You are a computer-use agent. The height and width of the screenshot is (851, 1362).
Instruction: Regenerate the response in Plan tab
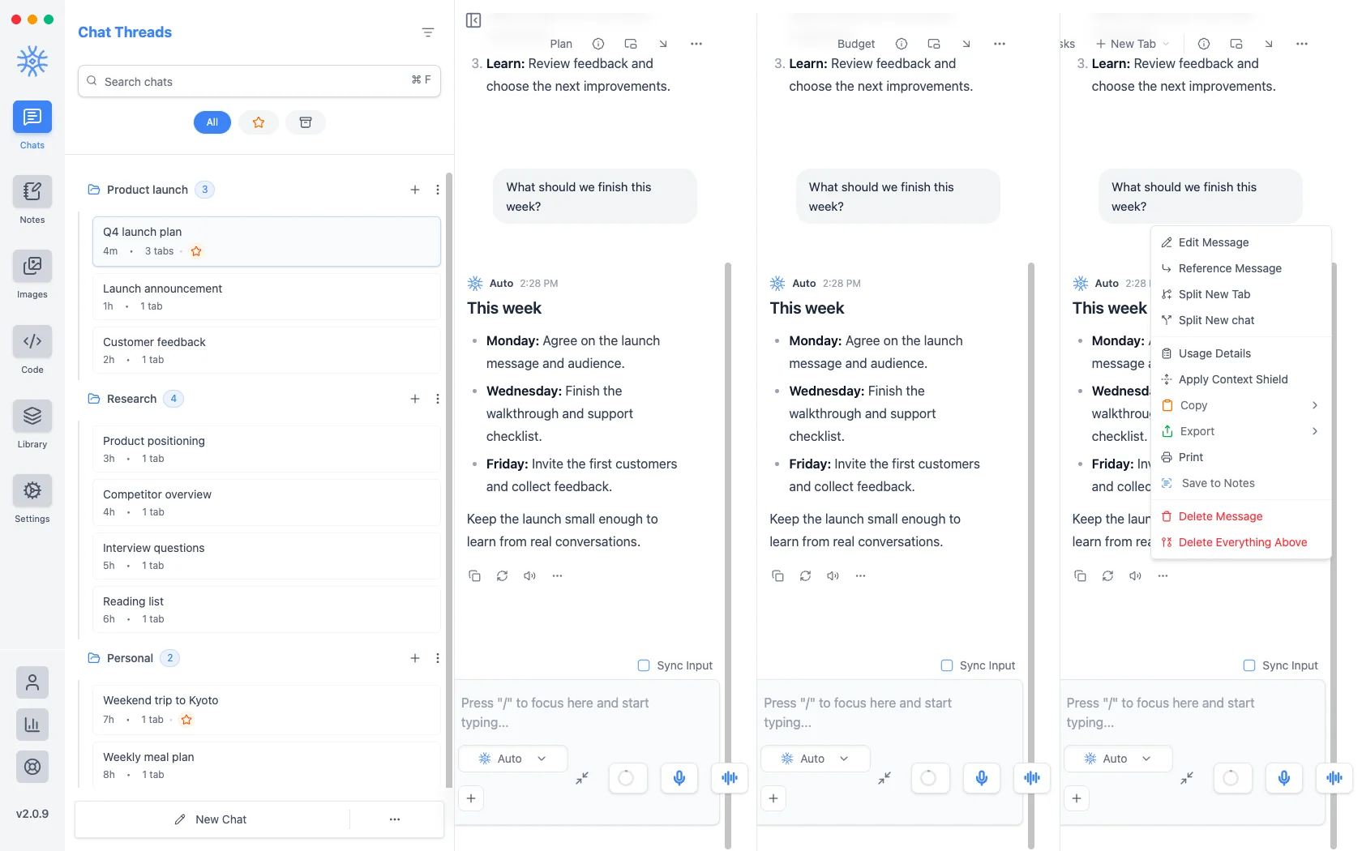point(503,575)
